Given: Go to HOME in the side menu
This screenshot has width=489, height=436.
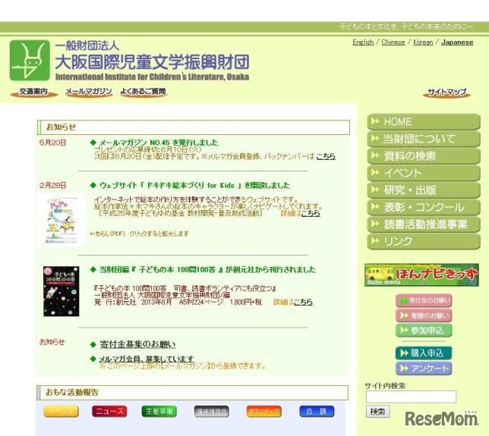Looking at the screenshot, I should click(x=424, y=122).
